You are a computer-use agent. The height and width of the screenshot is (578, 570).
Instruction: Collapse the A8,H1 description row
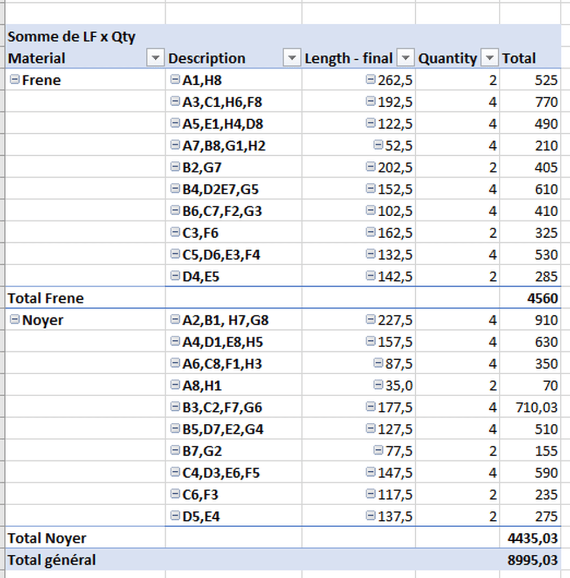(175, 386)
